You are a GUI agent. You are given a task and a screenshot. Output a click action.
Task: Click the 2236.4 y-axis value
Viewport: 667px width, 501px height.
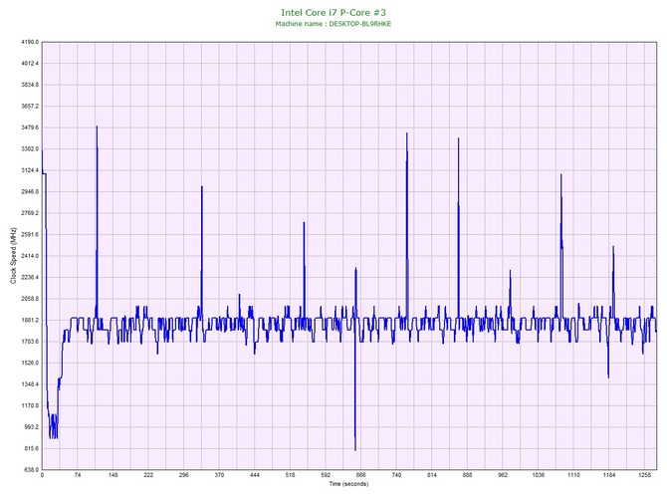click(30, 277)
